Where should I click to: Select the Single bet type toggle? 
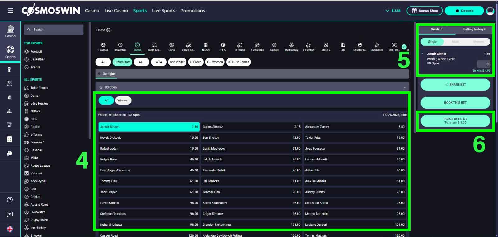(432, 42)
